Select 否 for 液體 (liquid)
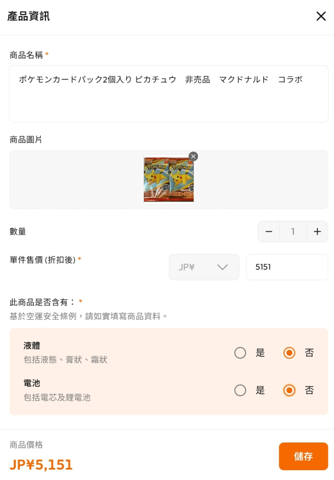Screen dimensions: 334x480 click(x=290, y=353)
